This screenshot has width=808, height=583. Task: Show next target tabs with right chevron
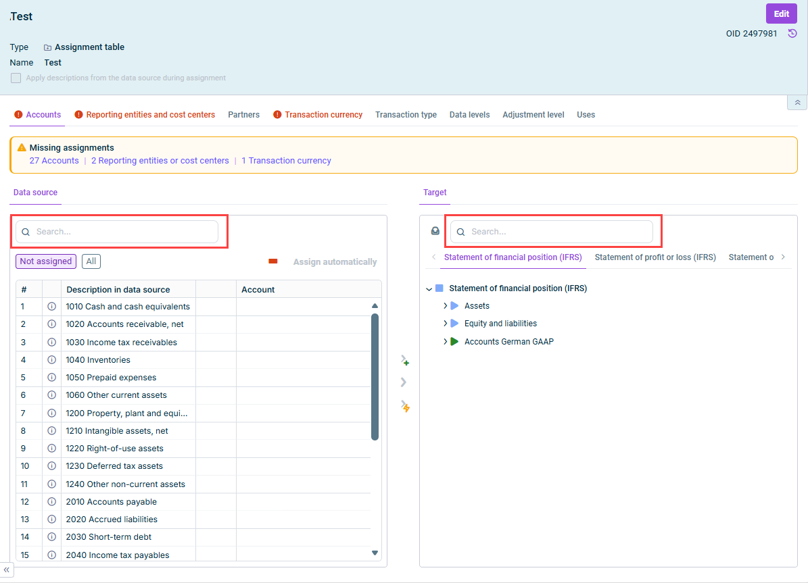tap(783, 257)
